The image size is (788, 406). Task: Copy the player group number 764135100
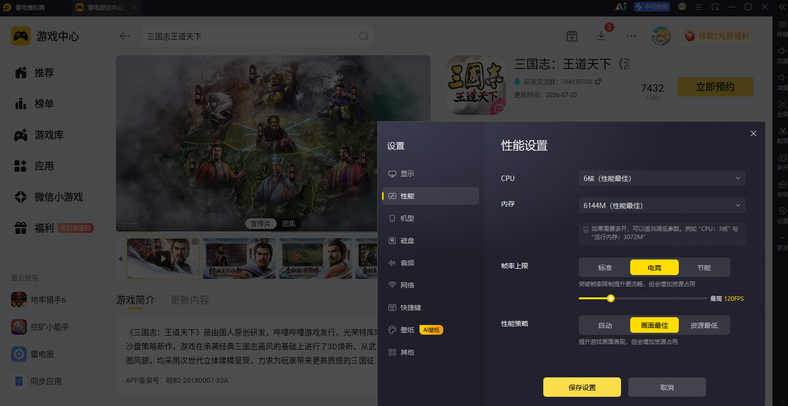(x=599, y=81)
